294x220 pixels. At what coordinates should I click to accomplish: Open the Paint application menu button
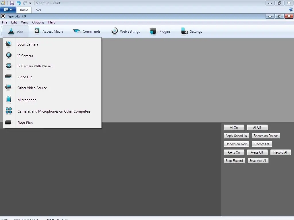point(8,10)
